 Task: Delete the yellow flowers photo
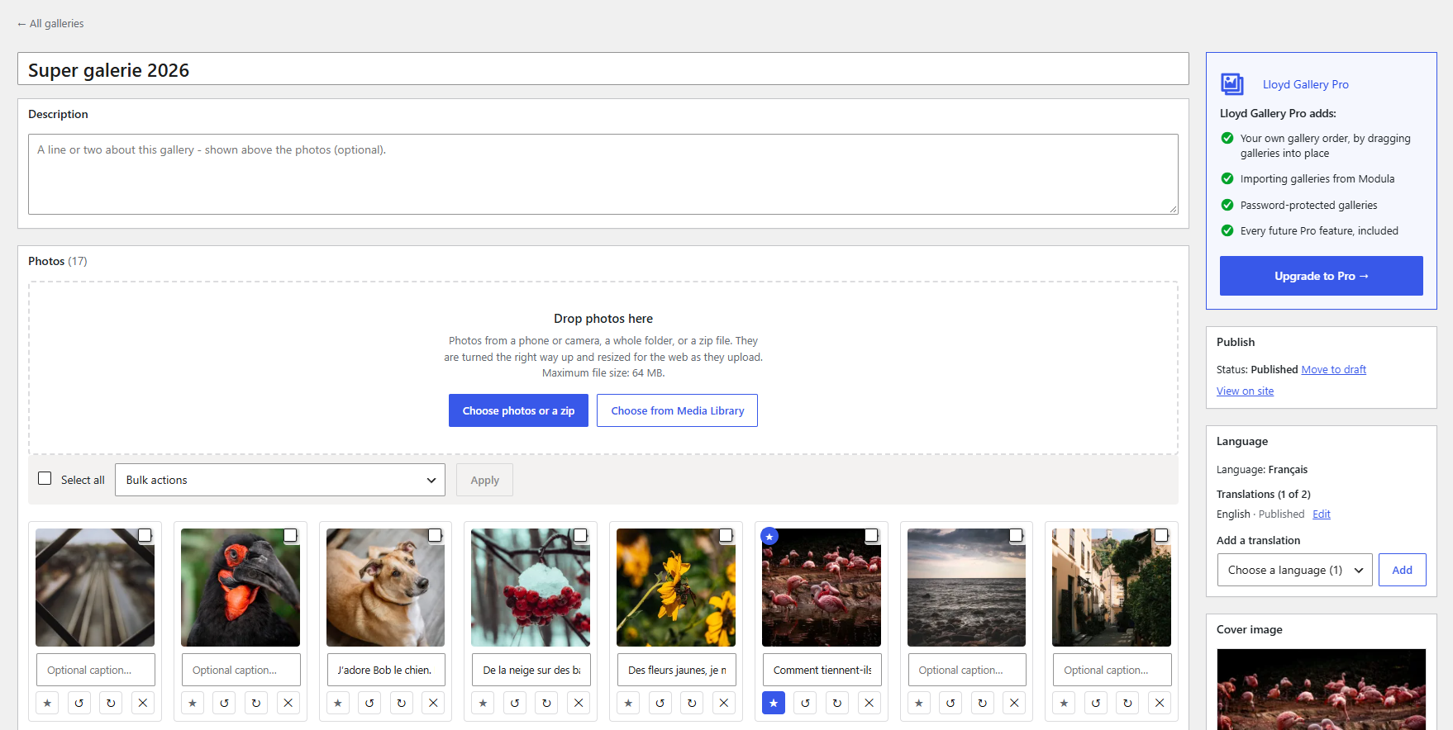pos(724,703)
